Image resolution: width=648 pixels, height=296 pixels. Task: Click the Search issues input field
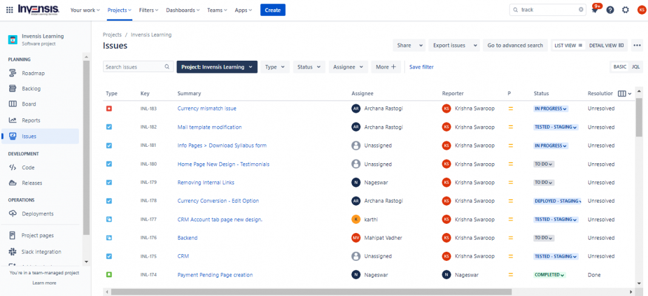(x=133, y=67)
